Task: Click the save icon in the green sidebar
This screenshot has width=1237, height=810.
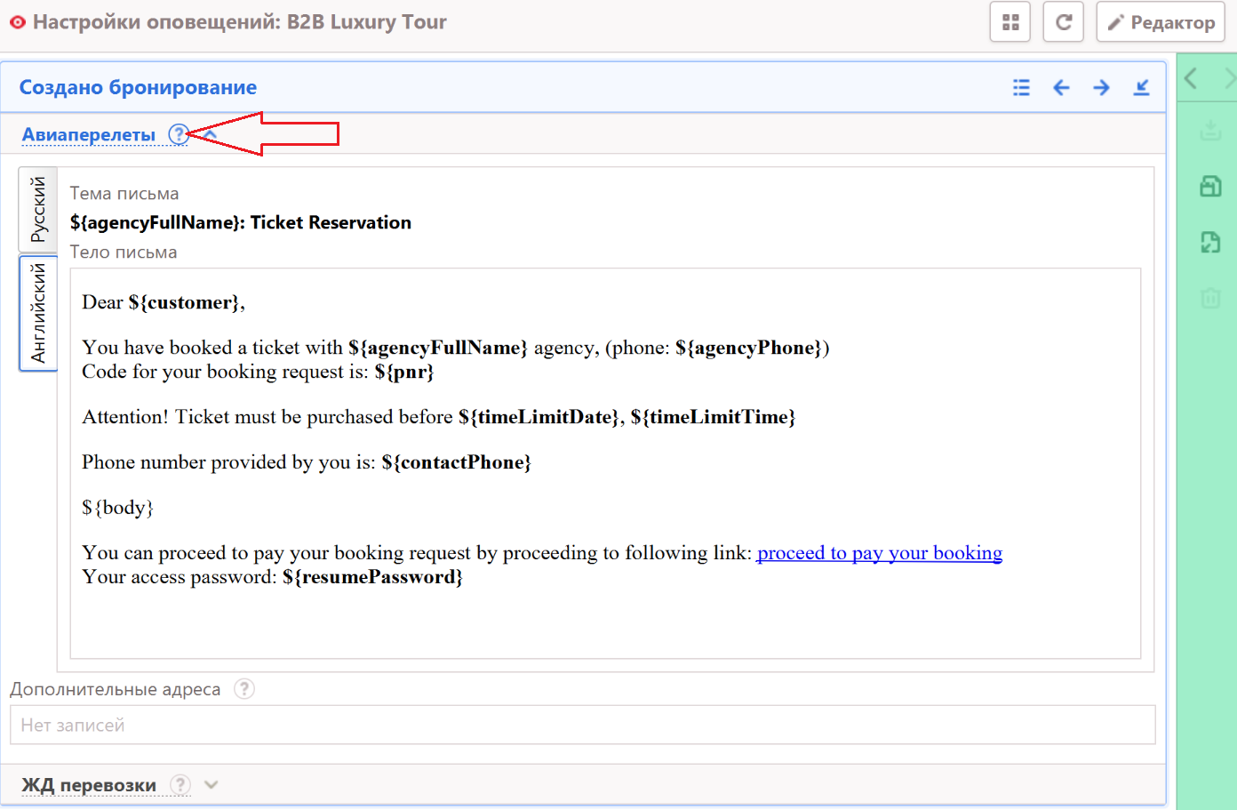Action: tap(1210, 186)
